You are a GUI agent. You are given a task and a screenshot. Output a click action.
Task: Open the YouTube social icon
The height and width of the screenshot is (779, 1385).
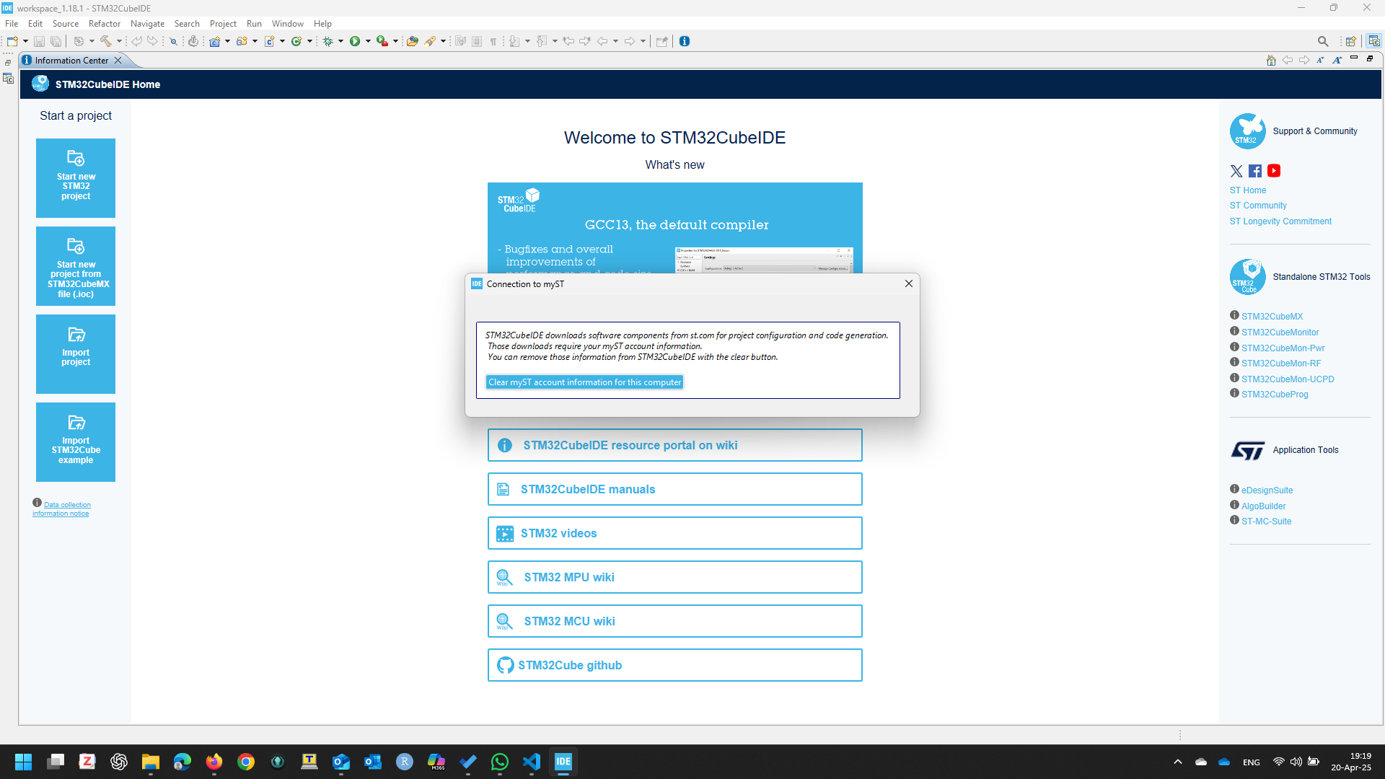1274,171
